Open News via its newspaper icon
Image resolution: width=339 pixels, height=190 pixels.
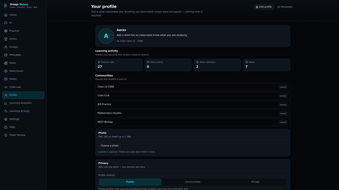tap(6, 63)
